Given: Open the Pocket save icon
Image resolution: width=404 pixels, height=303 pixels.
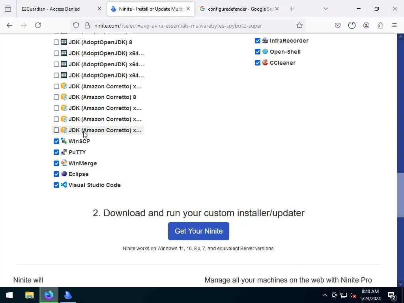Looking at the screenshot, I should (338, 25).
